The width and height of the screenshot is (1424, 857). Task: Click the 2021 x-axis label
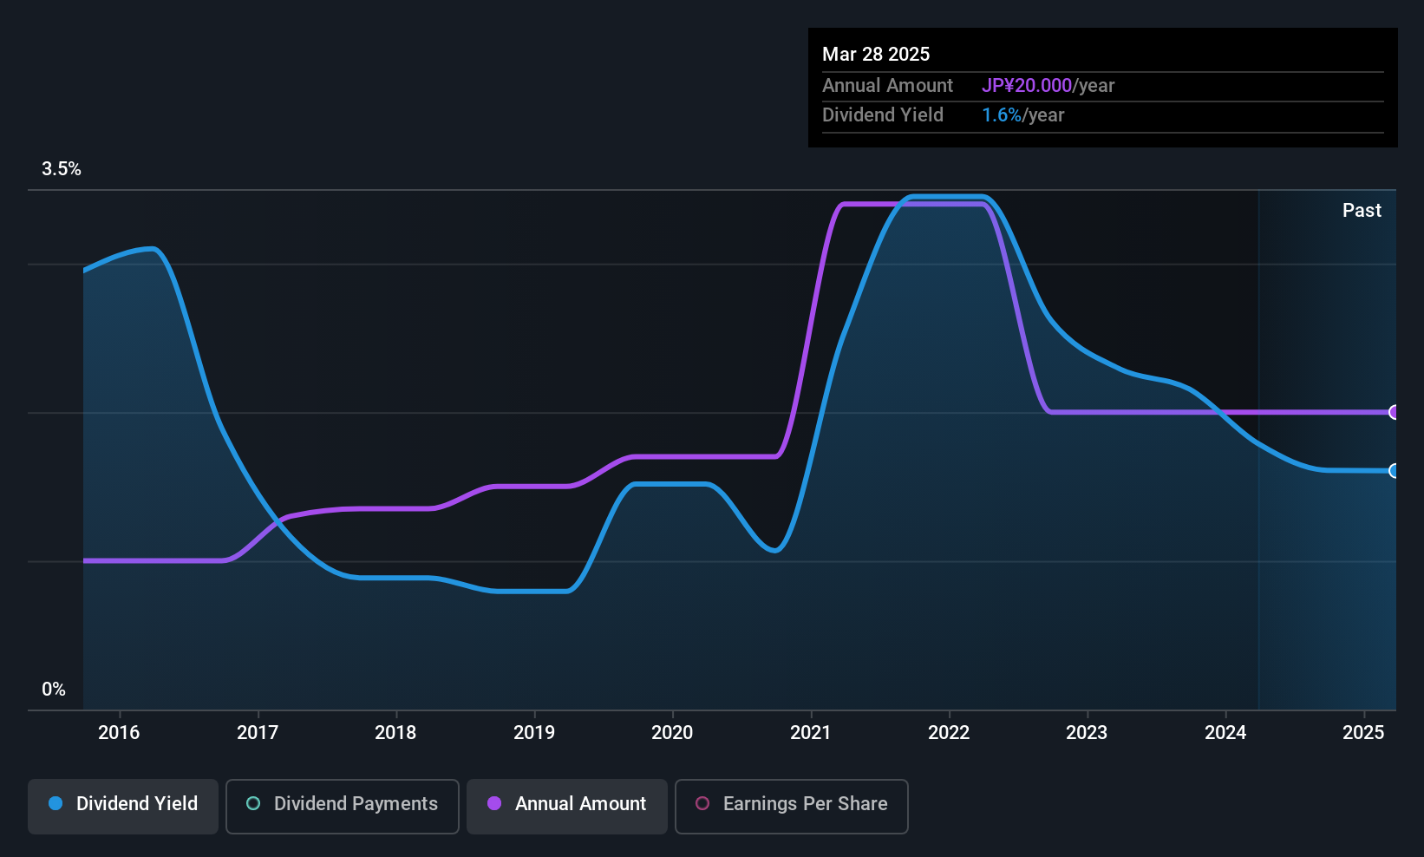tap(811, 732)
